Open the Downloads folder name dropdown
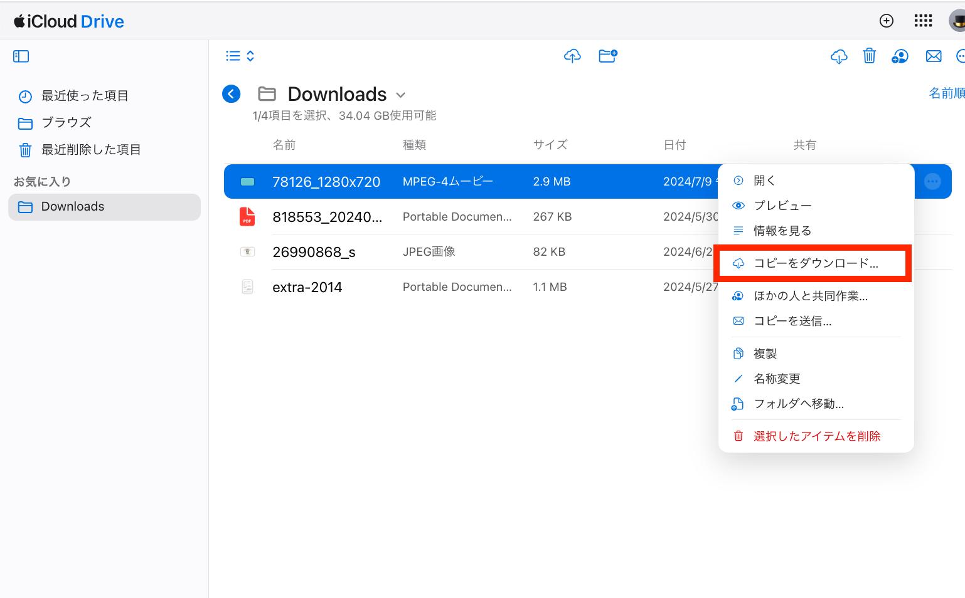This screenshot has height=598, width=965. (401, 95)
